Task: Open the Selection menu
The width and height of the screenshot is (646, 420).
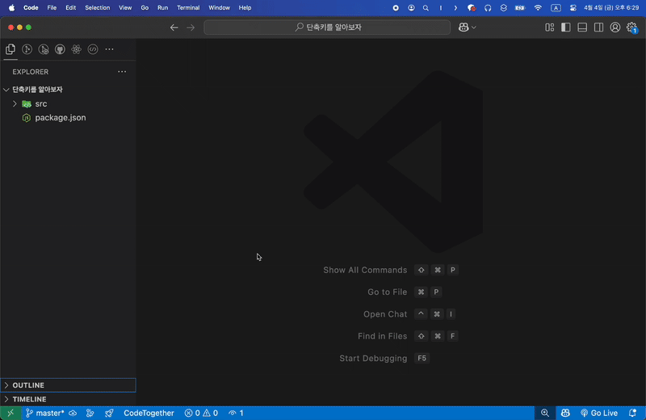Action: click(97, 8)
